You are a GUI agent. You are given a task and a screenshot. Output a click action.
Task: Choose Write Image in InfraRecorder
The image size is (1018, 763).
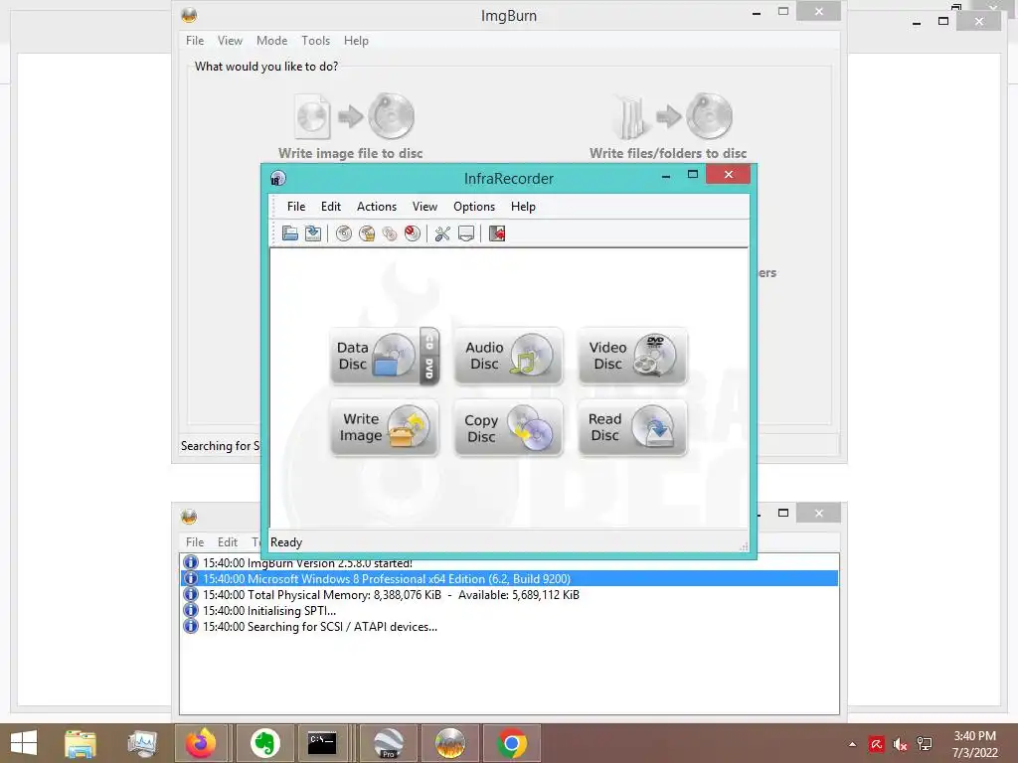point(385,427)
